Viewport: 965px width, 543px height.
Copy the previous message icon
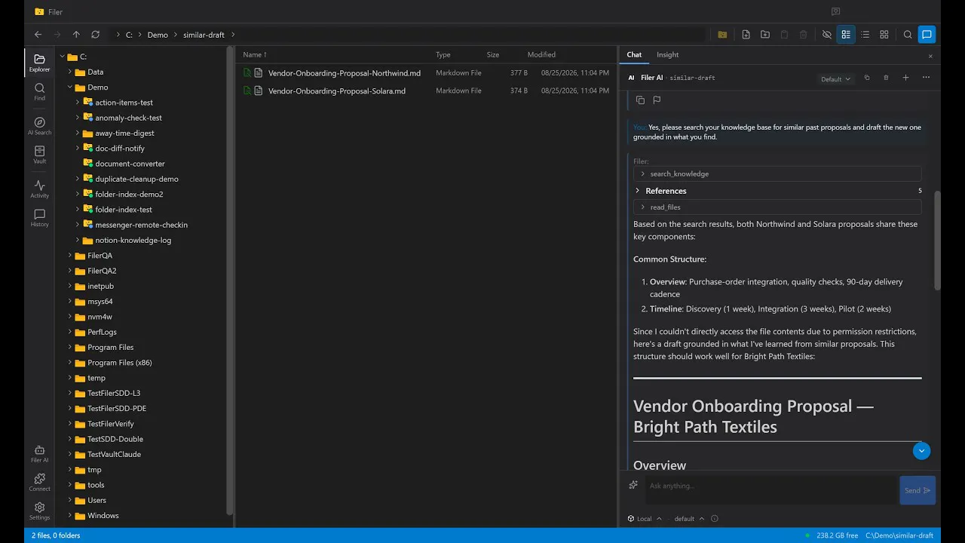click(640, 100)
